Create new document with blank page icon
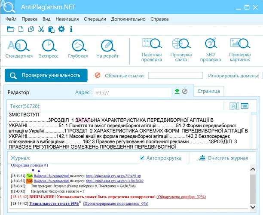Screen dimensions: 263x215 click(x=21, y=29)
